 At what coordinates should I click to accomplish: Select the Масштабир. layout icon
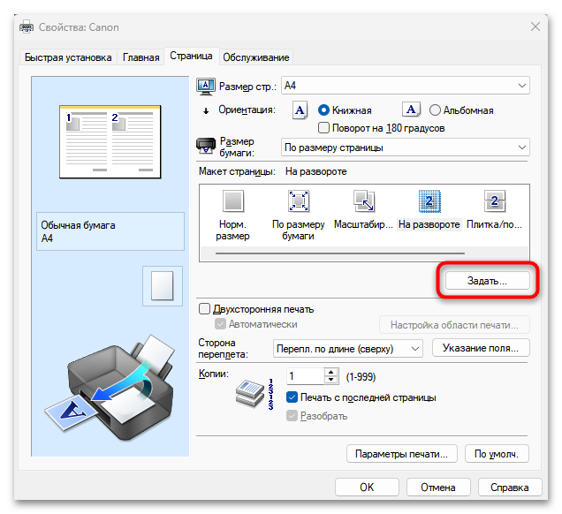363,201
